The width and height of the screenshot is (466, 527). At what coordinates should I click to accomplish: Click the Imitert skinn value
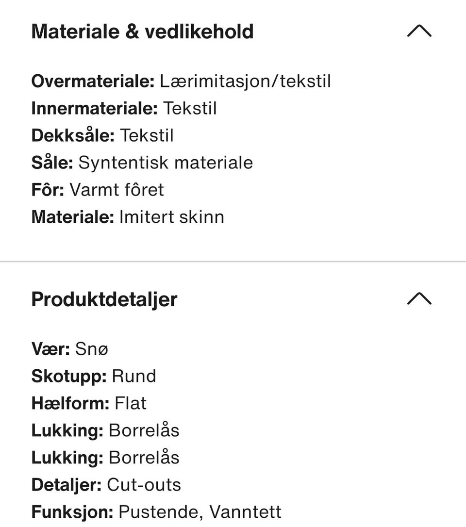pos(172,217)
